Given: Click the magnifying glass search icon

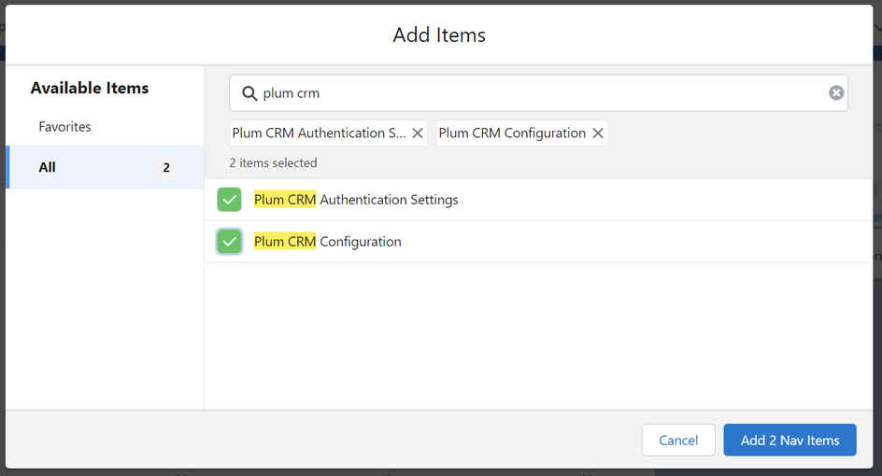Looking at the screenshot, I should (x=249, y=93).
